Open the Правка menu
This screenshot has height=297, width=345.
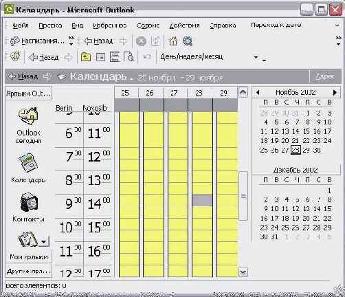50,25
